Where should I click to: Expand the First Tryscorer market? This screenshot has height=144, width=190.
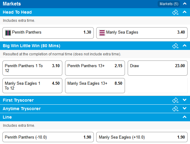(185, 100)
